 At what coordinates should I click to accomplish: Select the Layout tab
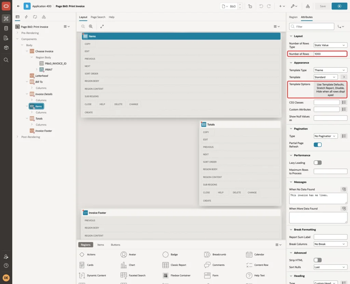click(83, 17)
